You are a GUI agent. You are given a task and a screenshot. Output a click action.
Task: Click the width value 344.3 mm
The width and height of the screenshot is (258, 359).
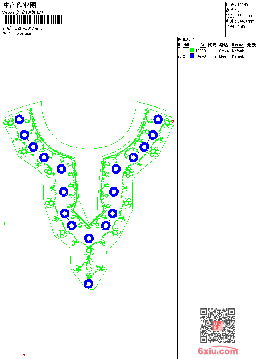[246, 21]
